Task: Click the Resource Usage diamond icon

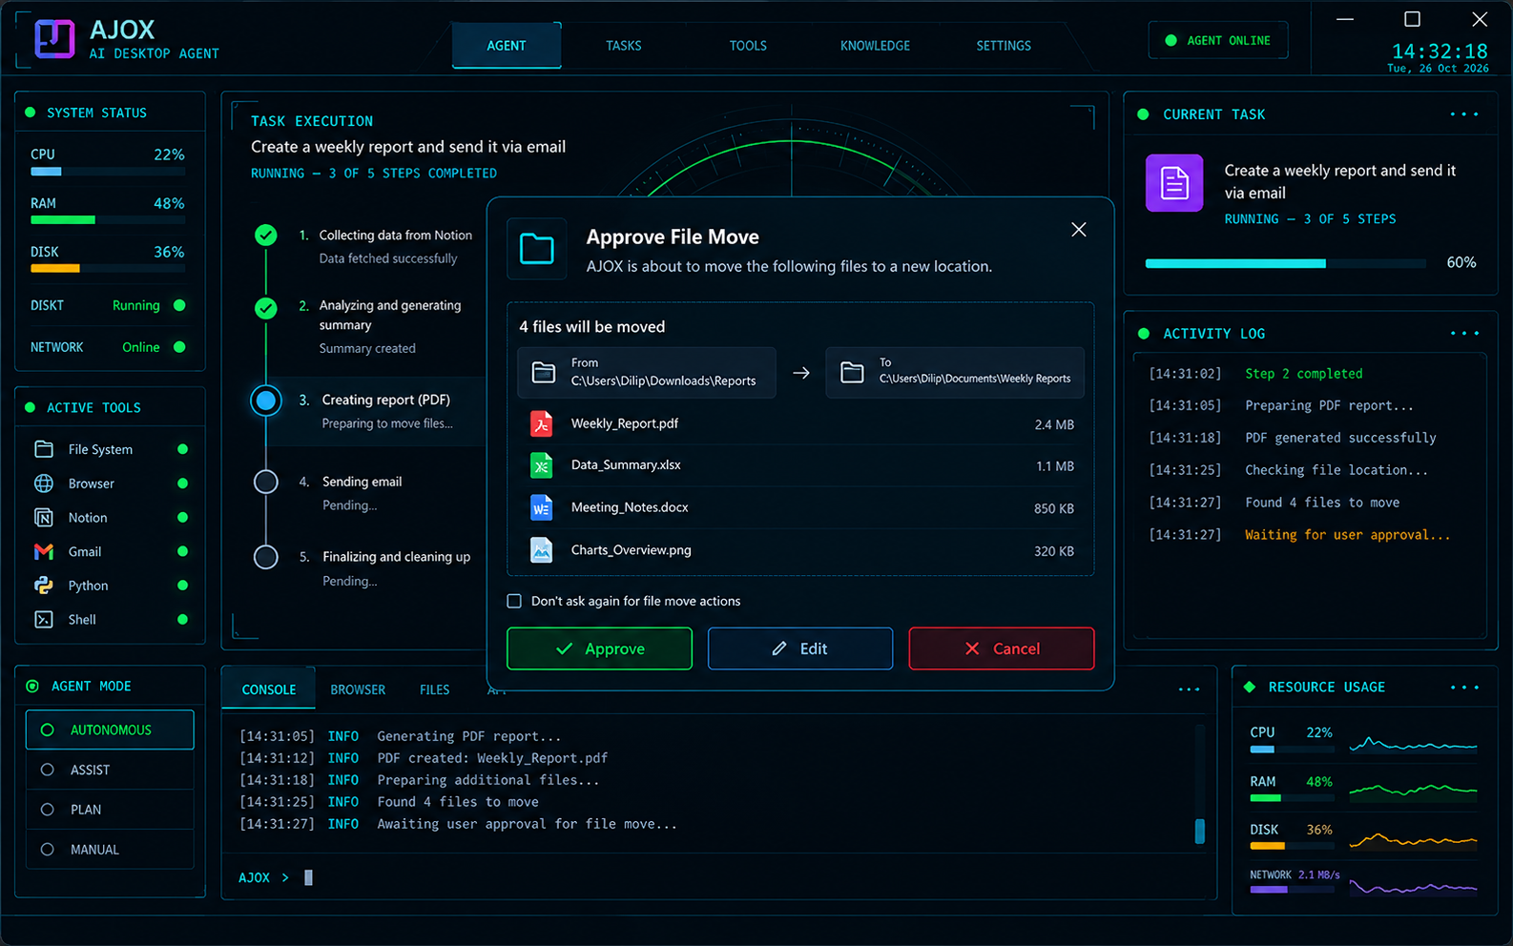Action: click(x=1250, y=688)
